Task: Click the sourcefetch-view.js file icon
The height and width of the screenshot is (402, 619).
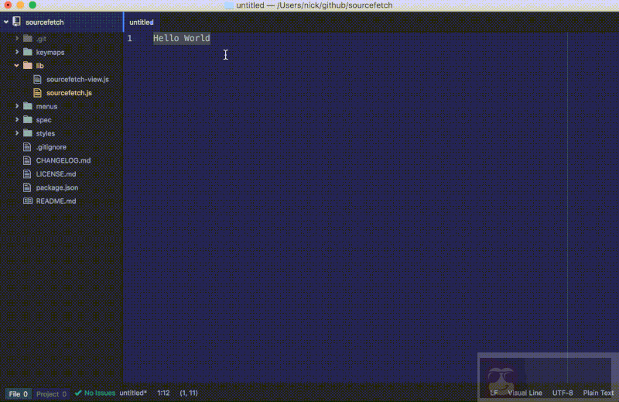Action: tap(38, 79)
